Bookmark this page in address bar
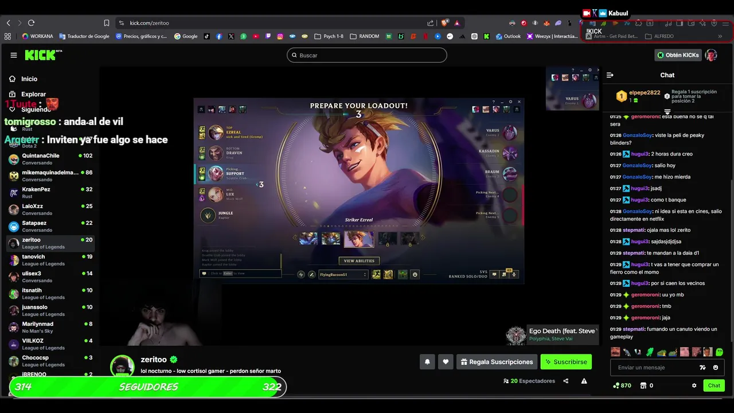Image resolution: width=734 pixels, height=413 pixels. click(107, 23)
